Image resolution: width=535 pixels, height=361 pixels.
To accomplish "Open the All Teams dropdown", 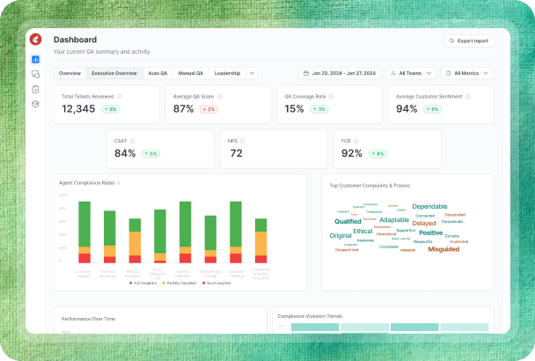I will tap(412, 73).
